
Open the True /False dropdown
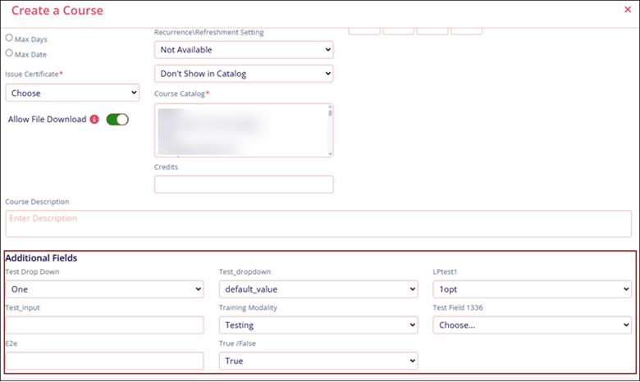pos(318,361)
